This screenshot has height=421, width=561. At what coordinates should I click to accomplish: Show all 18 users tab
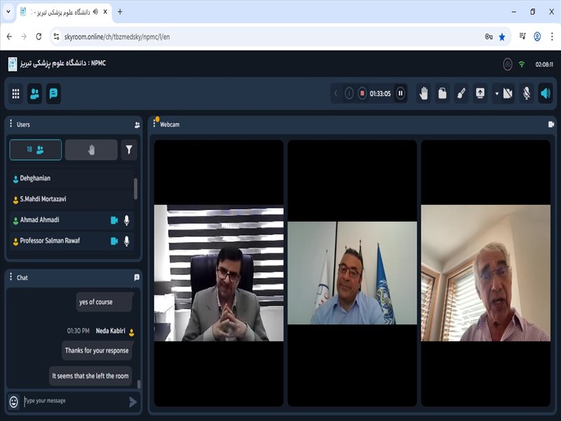point(35,149)
